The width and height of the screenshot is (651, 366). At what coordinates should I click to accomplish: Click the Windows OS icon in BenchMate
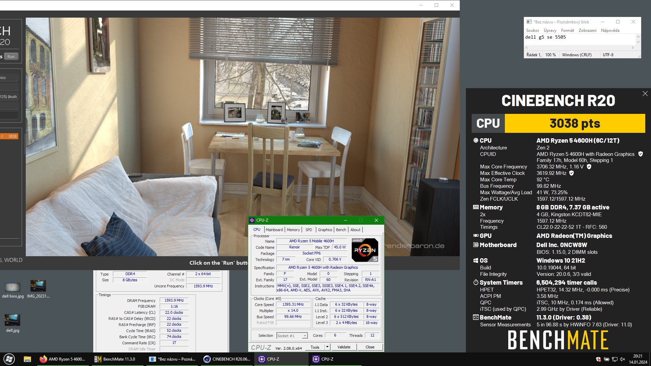476,260
